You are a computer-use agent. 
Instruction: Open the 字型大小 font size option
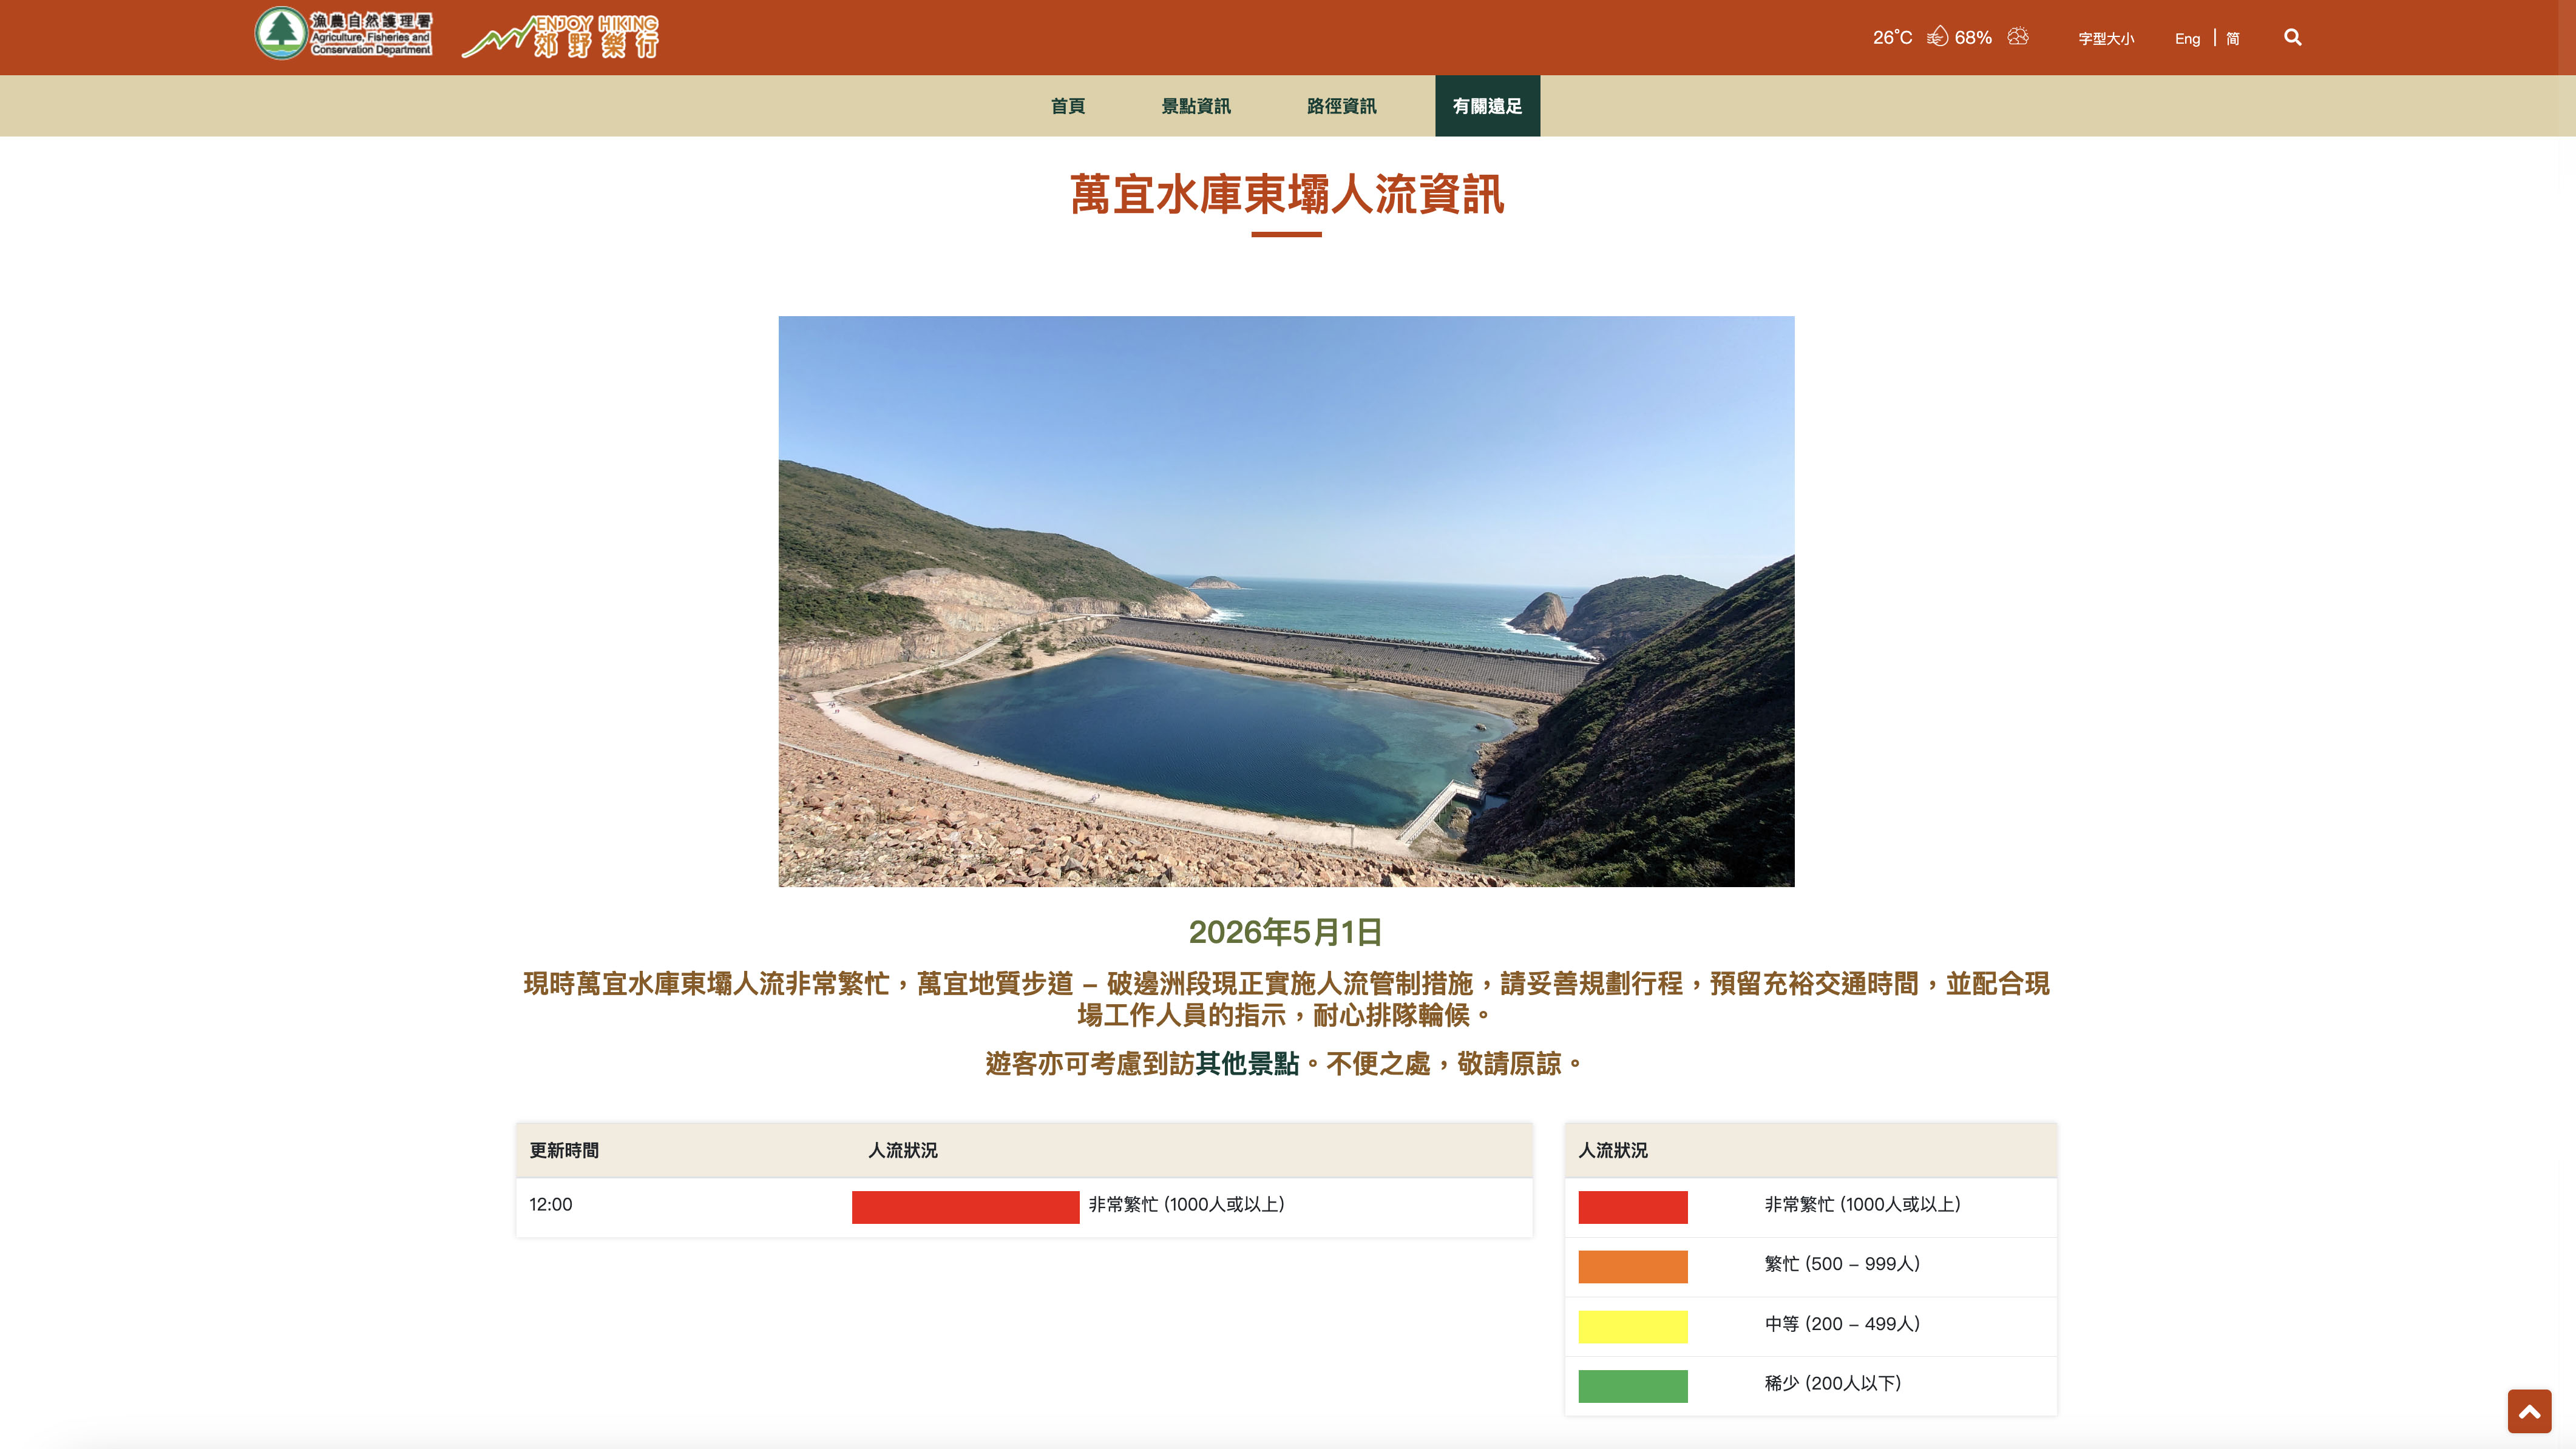click(2106, 39)
